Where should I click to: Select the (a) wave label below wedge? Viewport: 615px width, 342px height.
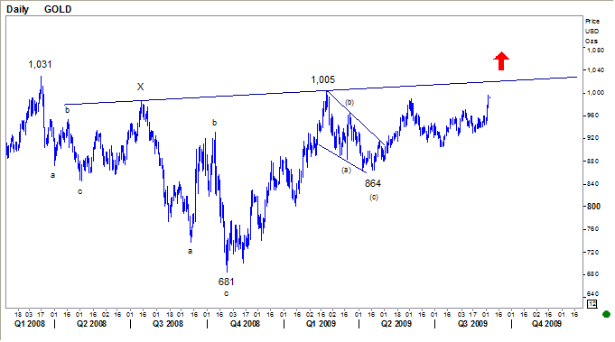click(346, 170)
